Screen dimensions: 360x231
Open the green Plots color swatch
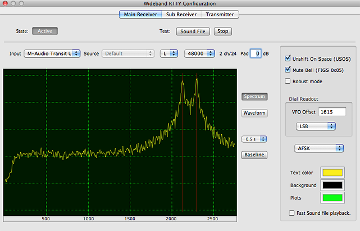click(332, 198)
